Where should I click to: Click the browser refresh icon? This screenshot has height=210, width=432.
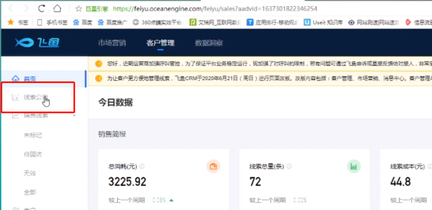[42, 9]
